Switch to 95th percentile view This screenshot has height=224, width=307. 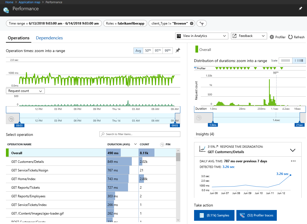158,51
